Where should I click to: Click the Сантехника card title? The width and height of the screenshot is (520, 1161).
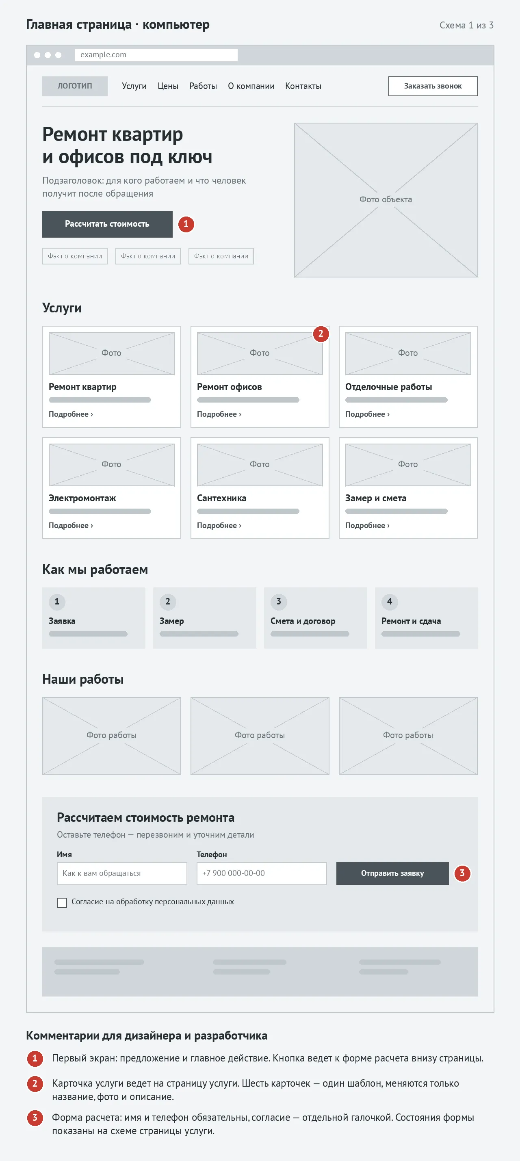[222, 498]
